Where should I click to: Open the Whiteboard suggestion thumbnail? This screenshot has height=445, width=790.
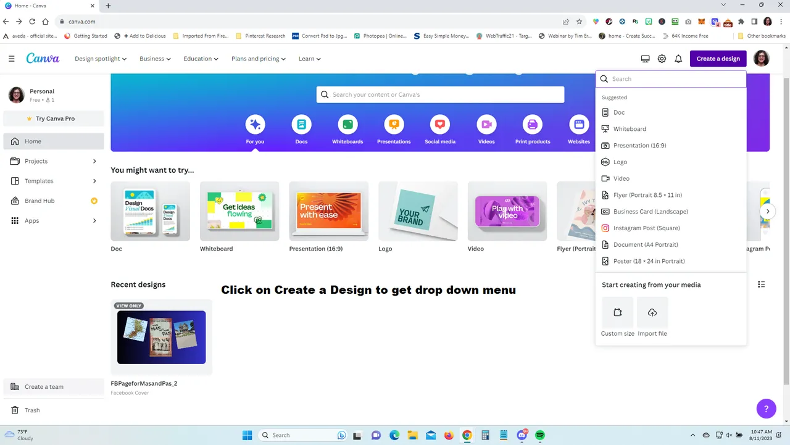click(x=239, y=211)
